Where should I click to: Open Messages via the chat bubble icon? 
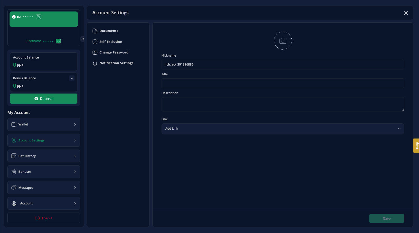point(14,188)
